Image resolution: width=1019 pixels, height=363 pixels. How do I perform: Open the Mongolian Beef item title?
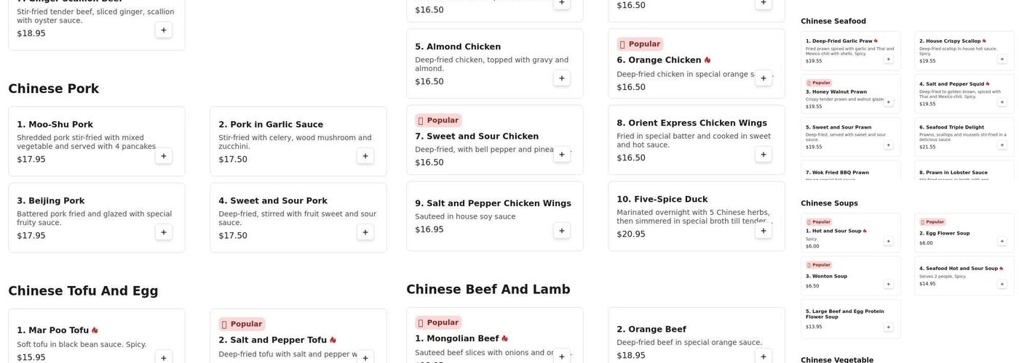pos(456,339)
